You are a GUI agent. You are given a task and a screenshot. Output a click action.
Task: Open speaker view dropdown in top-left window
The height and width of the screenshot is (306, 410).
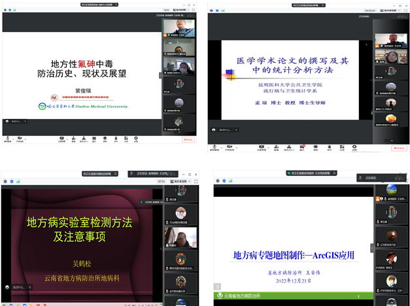point(182,10)
